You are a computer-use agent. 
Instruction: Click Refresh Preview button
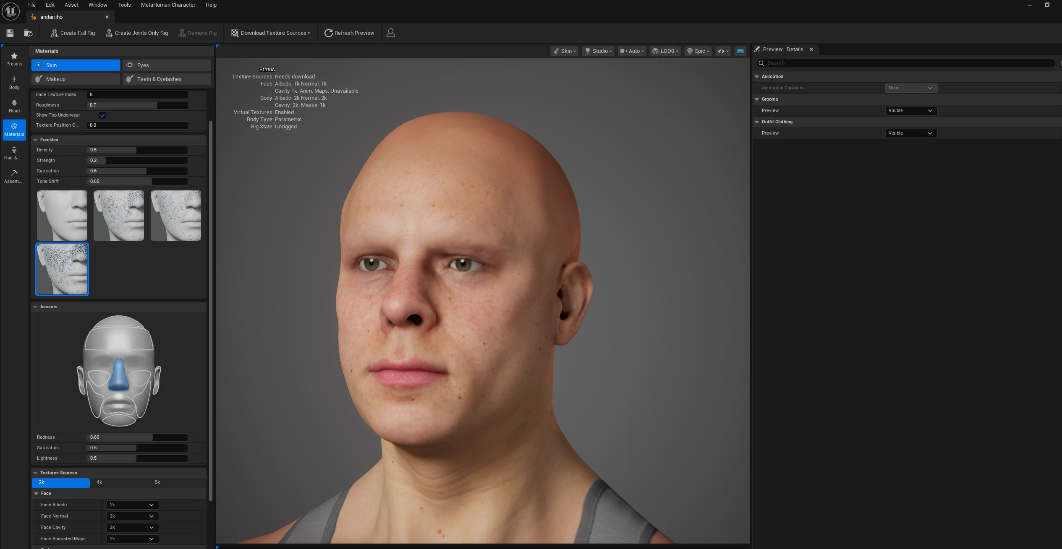pyautogui.click(x=349, y=33)
